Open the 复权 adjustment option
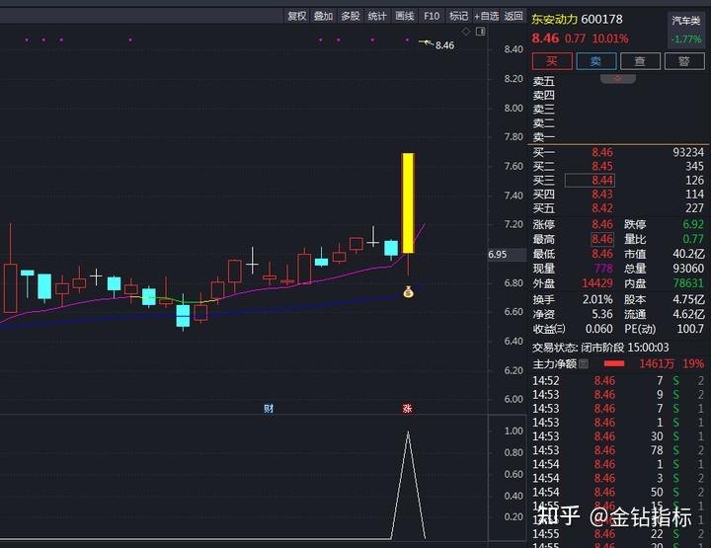The width and height of the screenshot is (711, 548). pos(297,17)
